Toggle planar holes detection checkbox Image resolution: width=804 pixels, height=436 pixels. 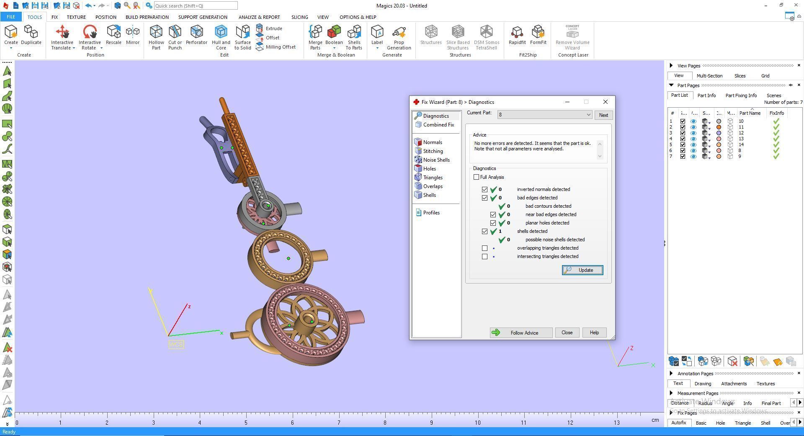(493, 223)
